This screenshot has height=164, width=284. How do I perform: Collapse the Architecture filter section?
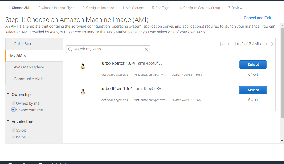click(x=8, y=121)
